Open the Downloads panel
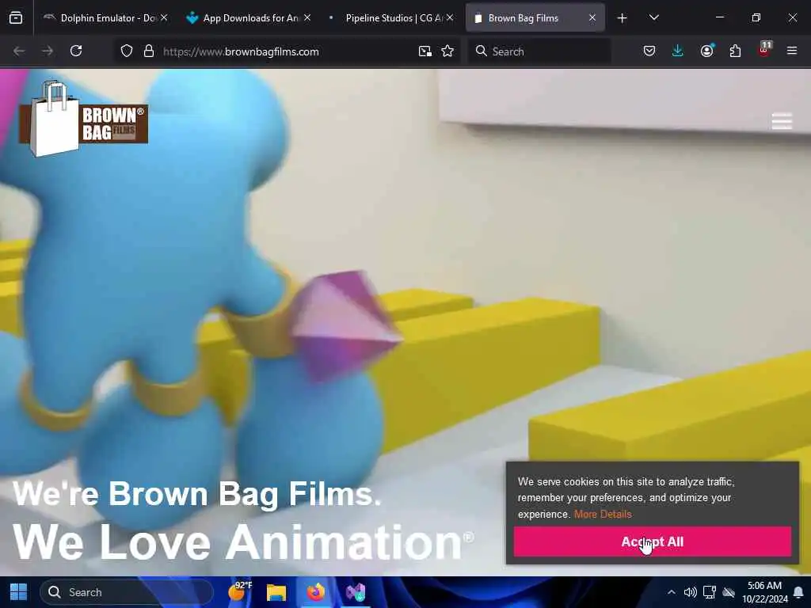 point(678,51)
